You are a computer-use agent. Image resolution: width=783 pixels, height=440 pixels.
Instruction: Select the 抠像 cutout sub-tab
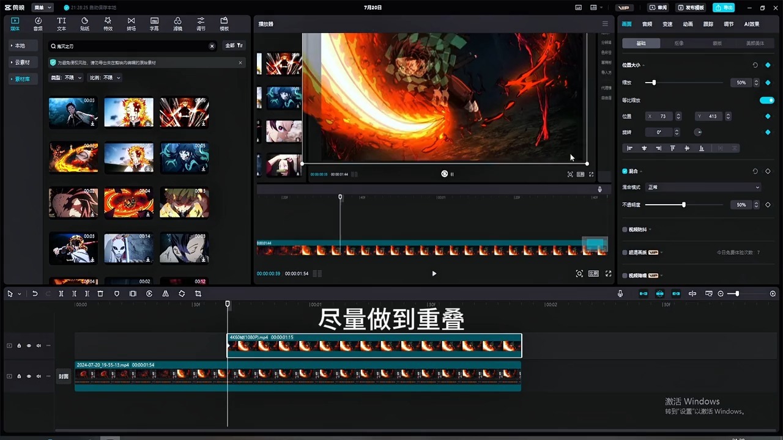[679, 43]
